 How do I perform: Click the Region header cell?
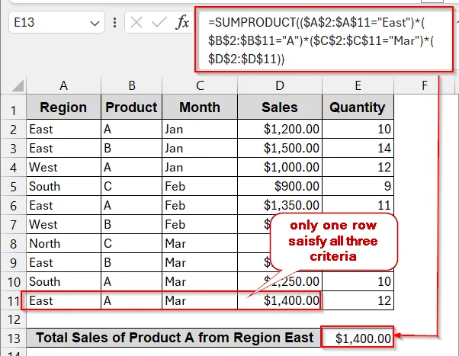click(x=63, y=107)
